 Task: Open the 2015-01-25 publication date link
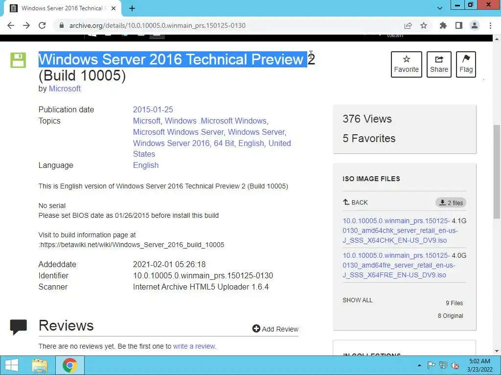click(153, 110)
